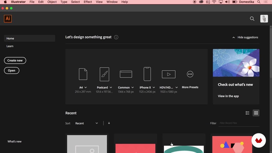Open the Object menu

(52, 2)
